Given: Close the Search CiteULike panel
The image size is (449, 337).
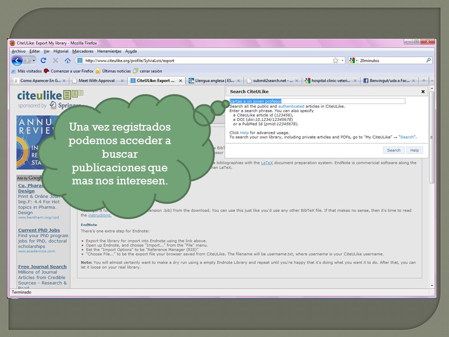Looking at the screenshot, I should tap(423, 92).
